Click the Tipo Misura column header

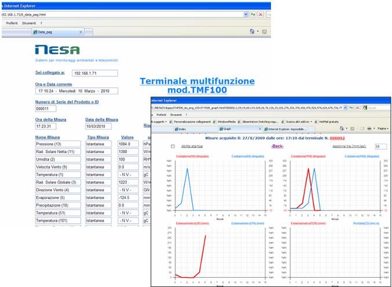(x=98, y=137)
